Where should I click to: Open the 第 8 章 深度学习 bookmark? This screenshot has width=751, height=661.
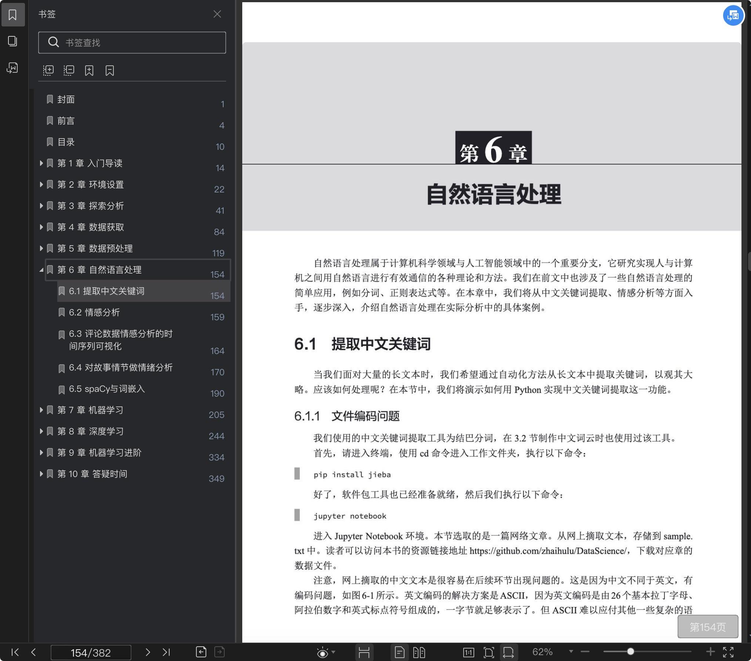click(x=90, y=431)
